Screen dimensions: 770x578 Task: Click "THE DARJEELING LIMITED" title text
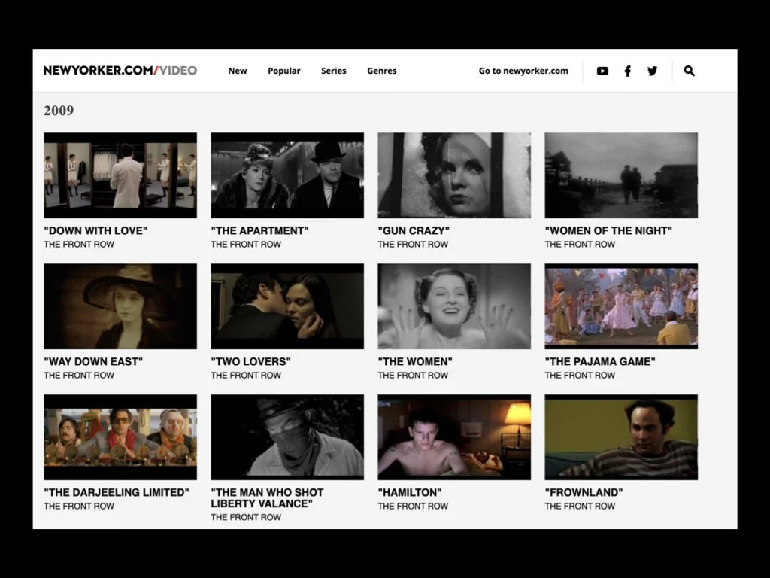[117, 492]
